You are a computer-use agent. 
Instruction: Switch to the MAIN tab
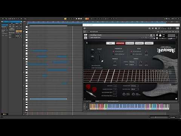110,43
